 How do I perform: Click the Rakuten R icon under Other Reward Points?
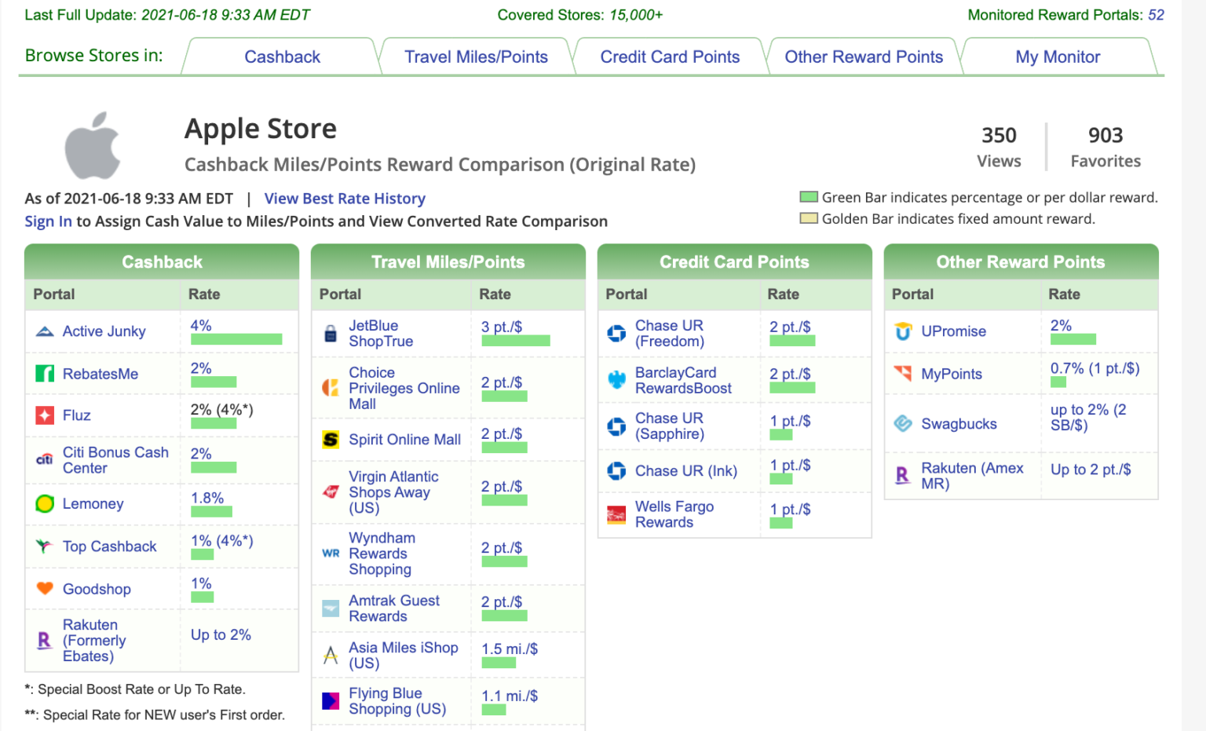[903, 476]
